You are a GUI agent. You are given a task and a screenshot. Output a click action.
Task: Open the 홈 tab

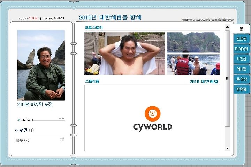(x=241, y=29)
